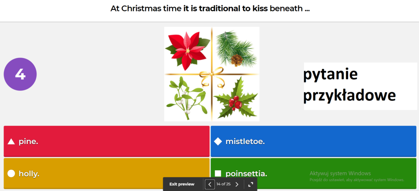Click the pine branch with cone picture

tap(236, 49)
